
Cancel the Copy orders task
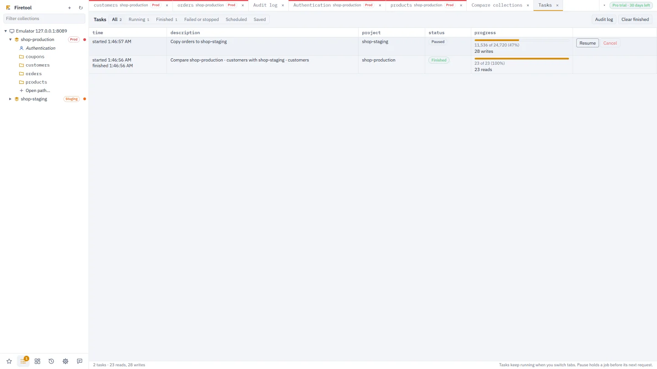click(610, 43)
